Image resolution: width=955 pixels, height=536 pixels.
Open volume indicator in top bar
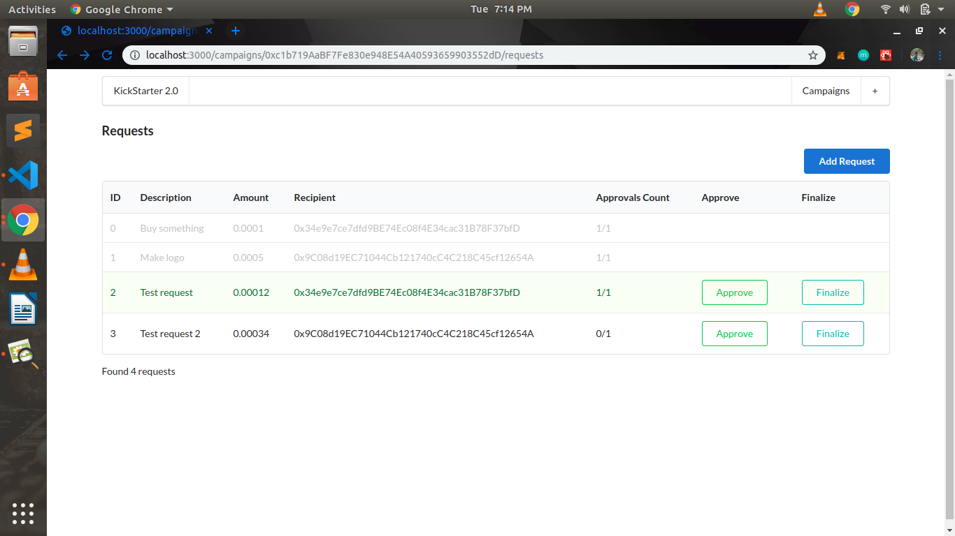click(x=905, y=9)
